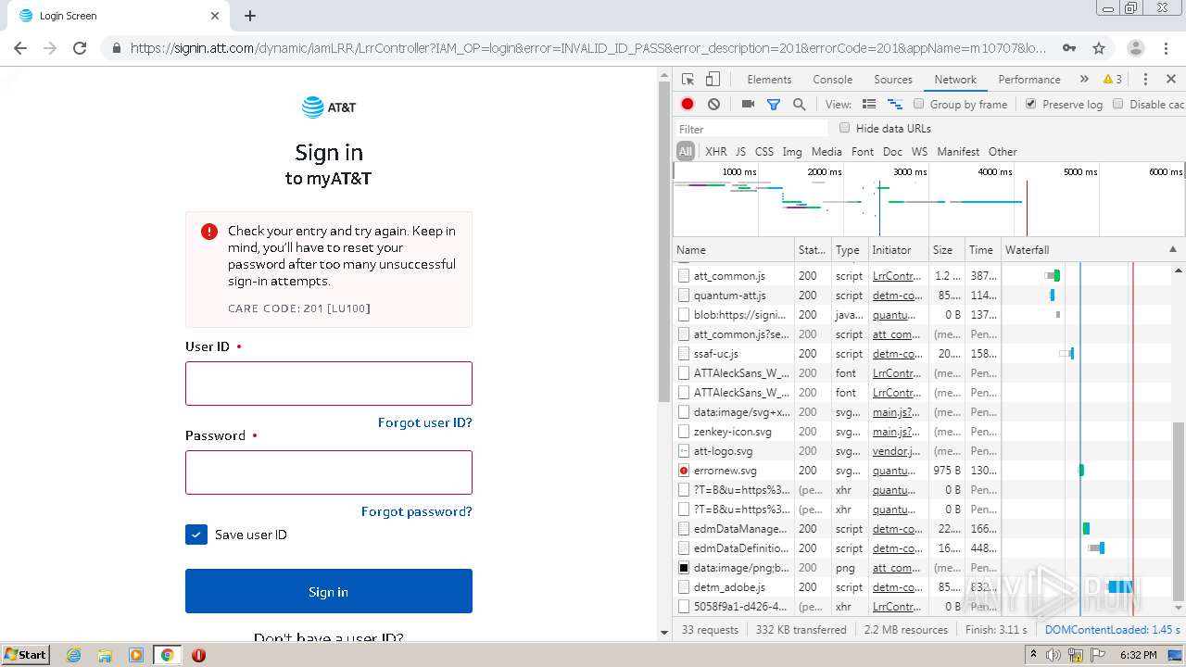Enable the Group by frame checkbox
This screenshot has height=667, width=1186.
coord(919,104)
